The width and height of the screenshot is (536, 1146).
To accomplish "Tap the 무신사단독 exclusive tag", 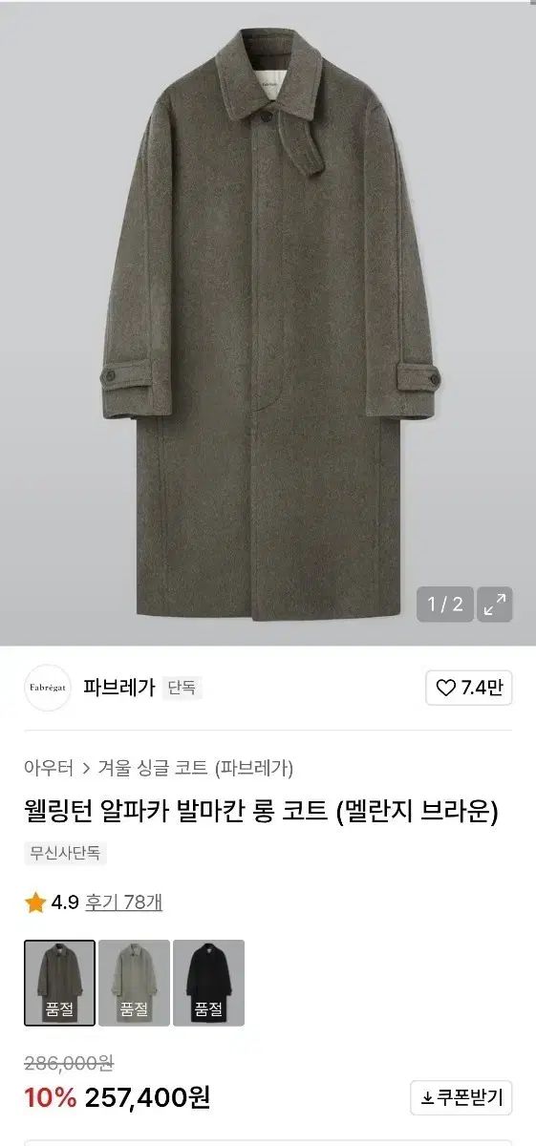I will [x=65, y=853].
